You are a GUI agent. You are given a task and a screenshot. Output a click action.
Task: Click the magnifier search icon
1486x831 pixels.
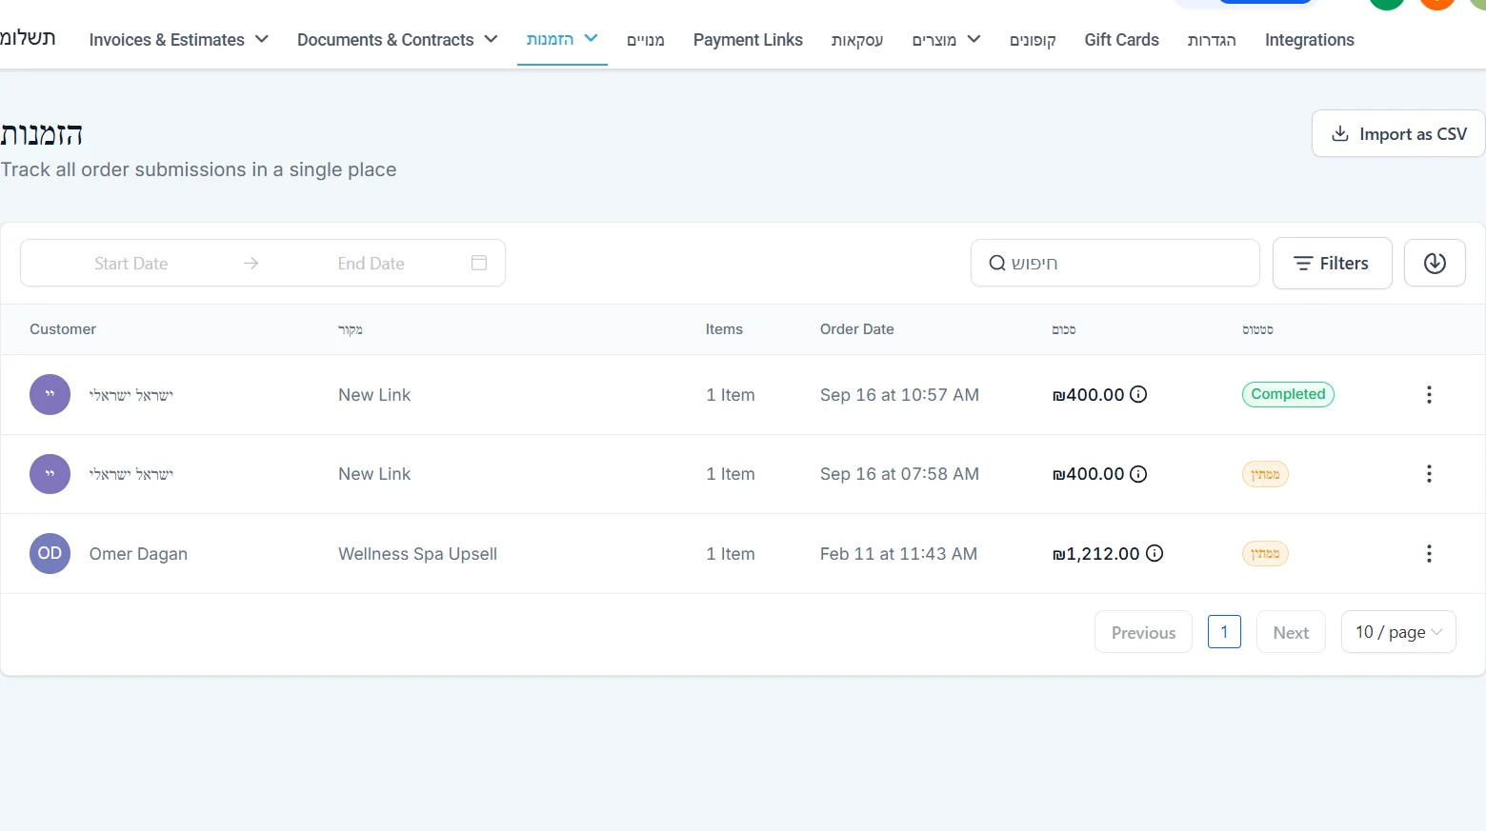point(997,263)
